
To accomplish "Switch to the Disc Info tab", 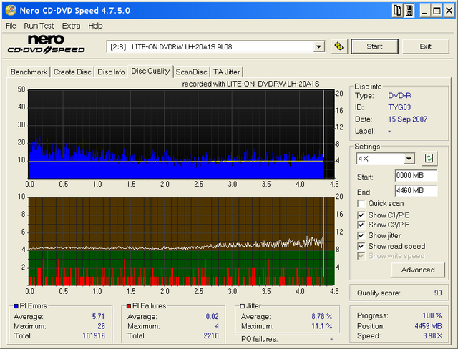I will point(111,72).
